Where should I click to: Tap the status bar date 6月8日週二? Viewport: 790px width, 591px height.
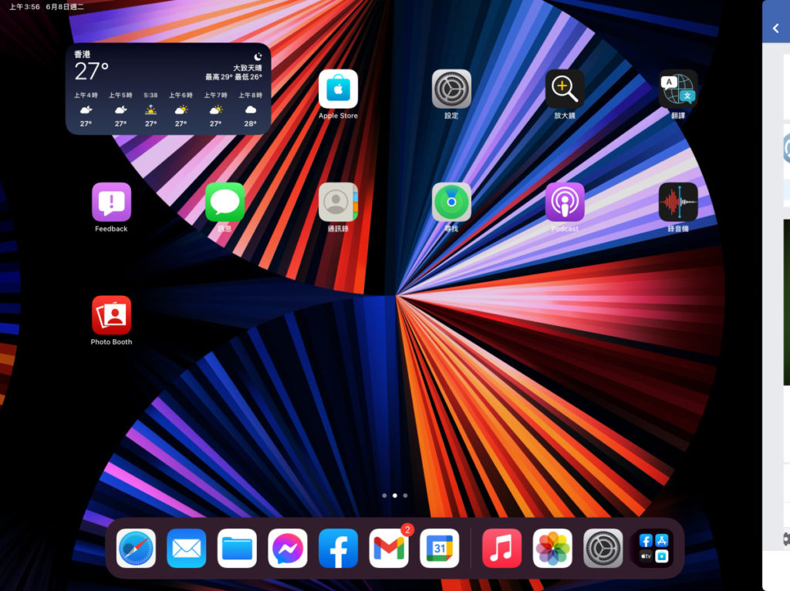[x=65, y=7]
